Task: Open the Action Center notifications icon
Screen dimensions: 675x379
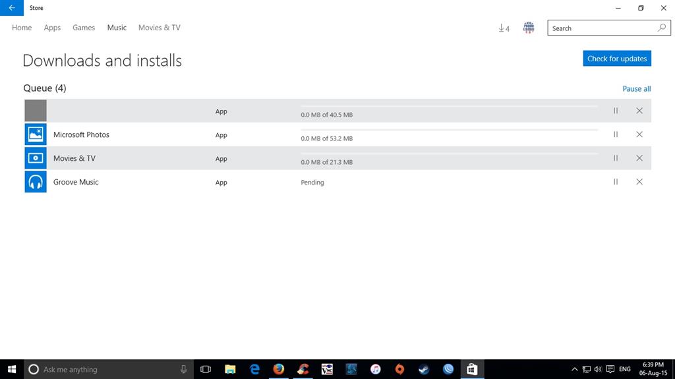Action: pos(610,369)
